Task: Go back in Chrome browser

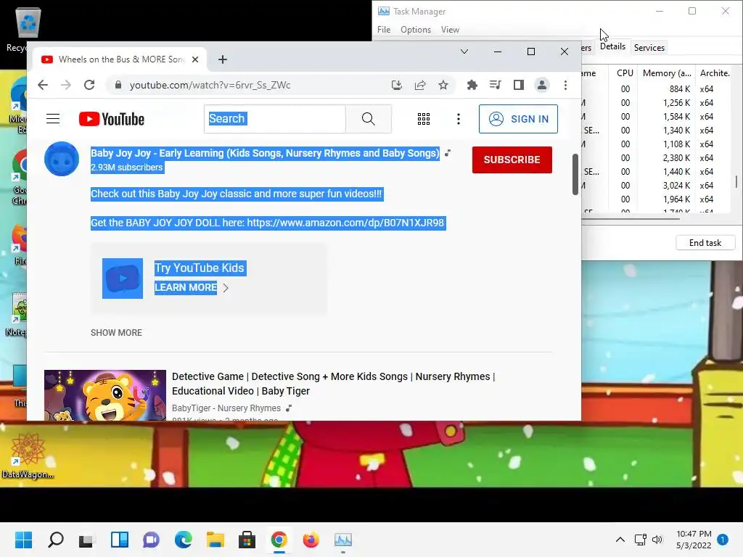Action: [x=43, y=86]
